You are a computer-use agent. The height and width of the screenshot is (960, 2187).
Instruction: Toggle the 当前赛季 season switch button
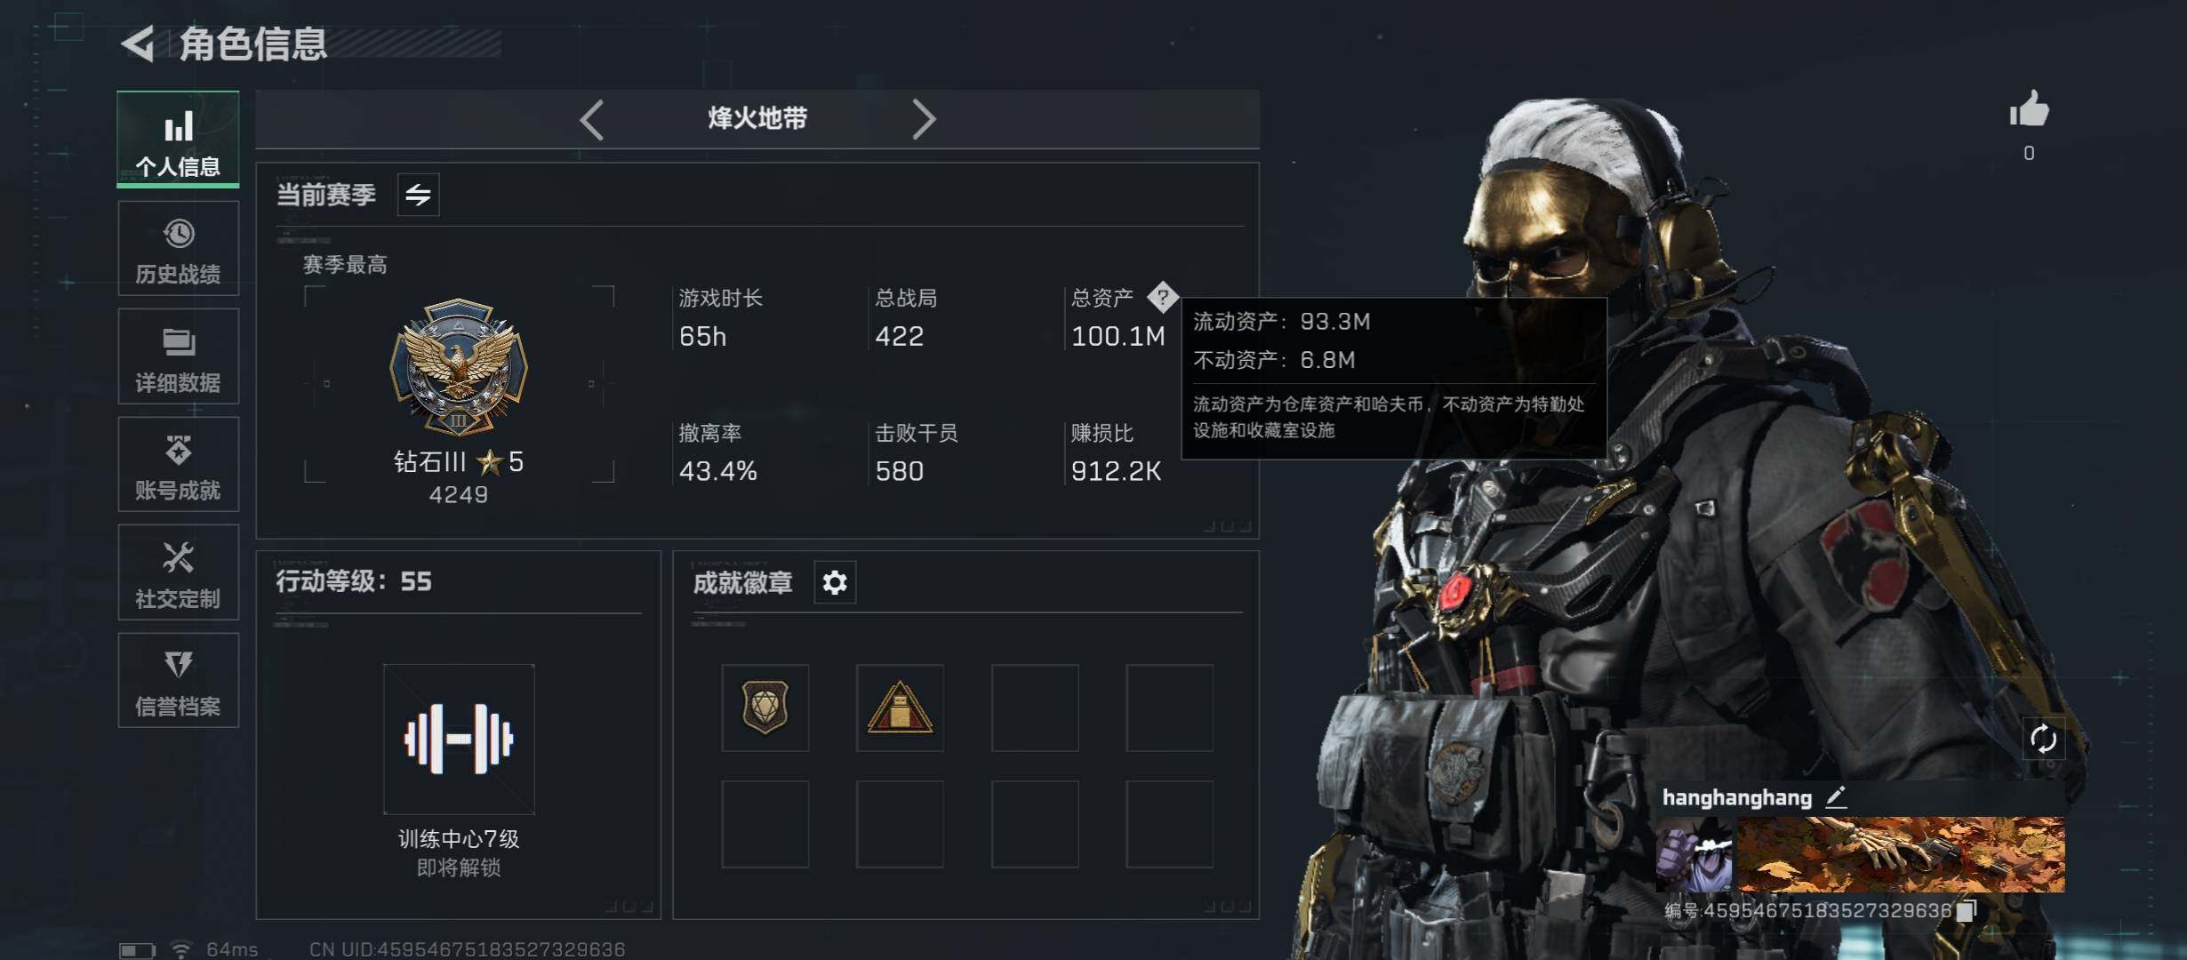(x=418, y=195)
